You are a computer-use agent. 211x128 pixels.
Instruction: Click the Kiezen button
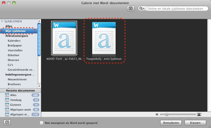coord(195,123)
